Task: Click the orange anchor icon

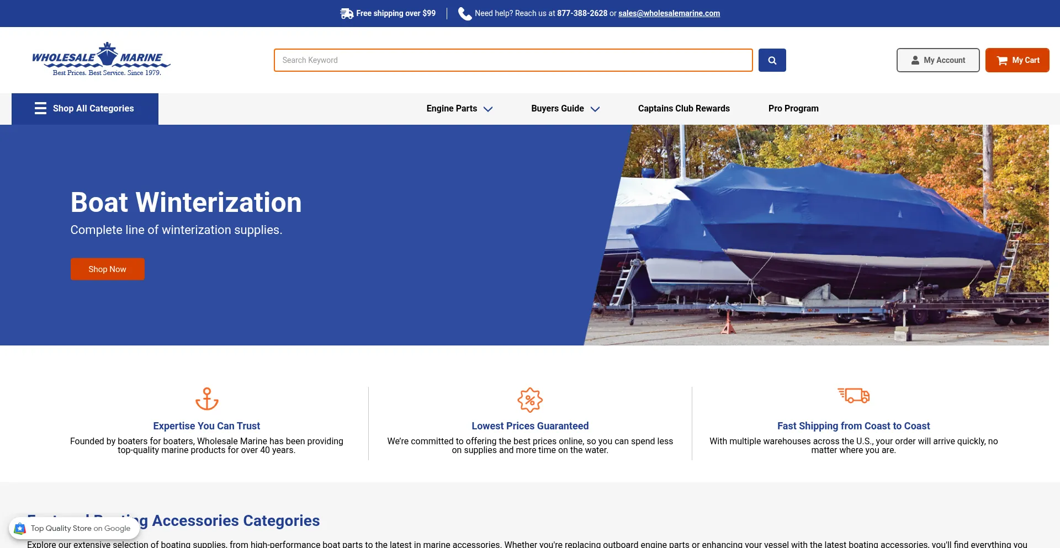Action: (207, 399)
